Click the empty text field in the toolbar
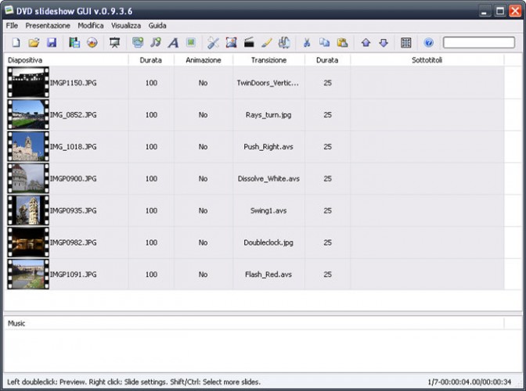 pyautogui.click(x=478, y=43)
